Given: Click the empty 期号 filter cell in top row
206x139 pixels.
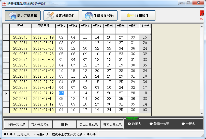Looking at the screenshot, I should click(21, 31).
